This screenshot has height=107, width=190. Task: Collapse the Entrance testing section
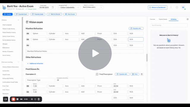(x=18, y=62)
